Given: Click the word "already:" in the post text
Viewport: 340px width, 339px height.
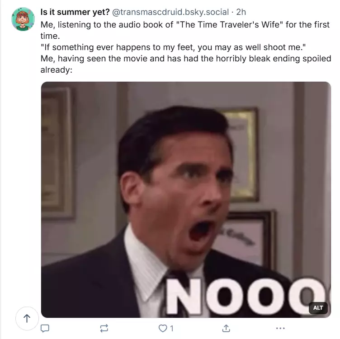Looking at the screenshot, I should point(57,70).
